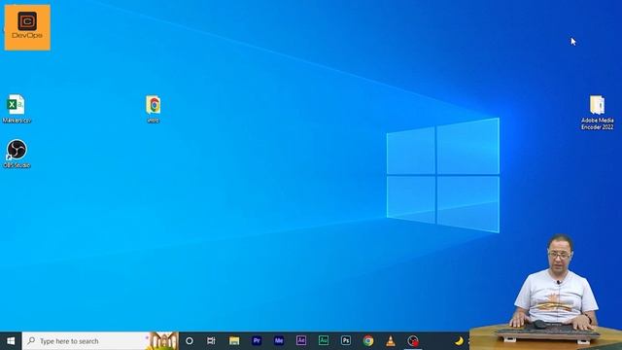Open Task View on the taskbar
Screen dimensions: 622x350
[x=211, y=341]
